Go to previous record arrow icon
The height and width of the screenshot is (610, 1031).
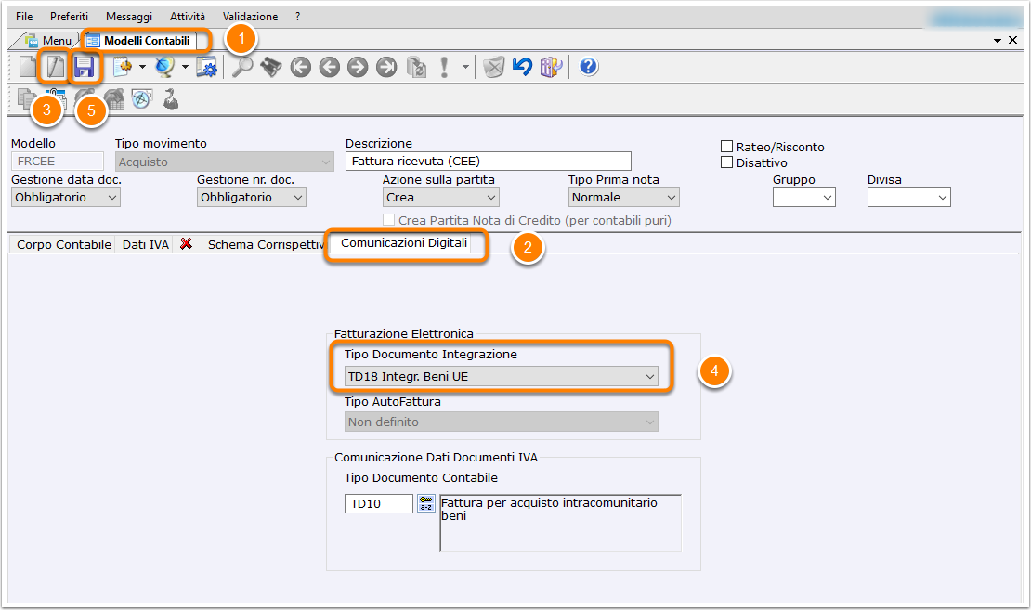pyautogui.click(x=330, y=67)
